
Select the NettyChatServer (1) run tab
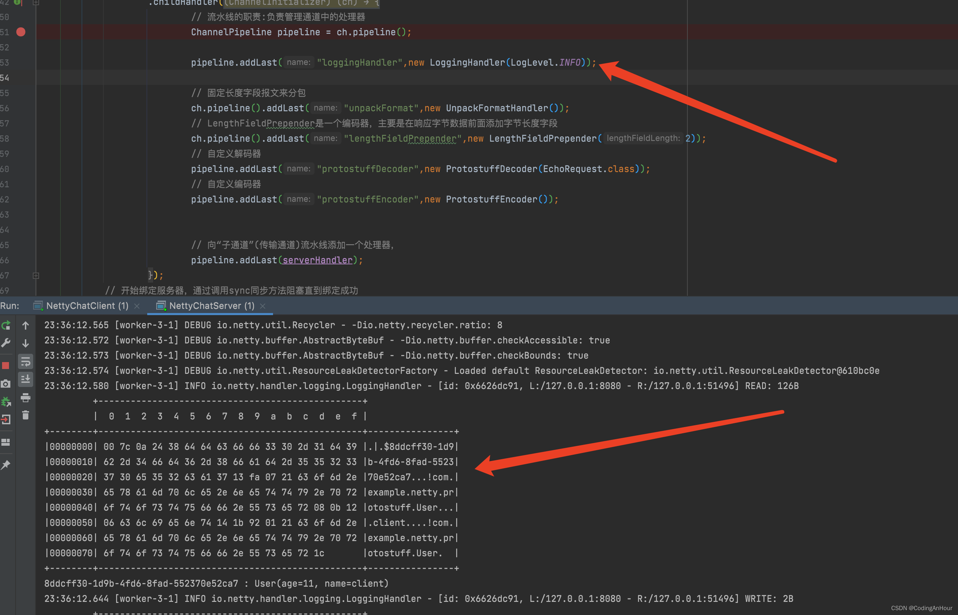pos(211,306)
